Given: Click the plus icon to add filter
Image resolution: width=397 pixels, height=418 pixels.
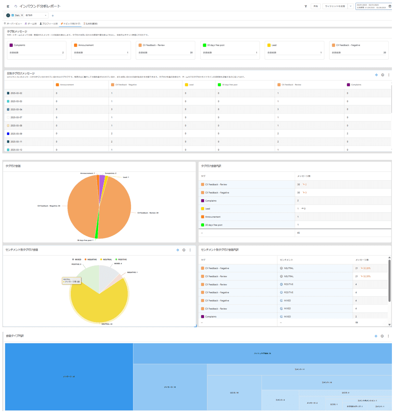Looking at the screenshot, I should coord(53,15).
